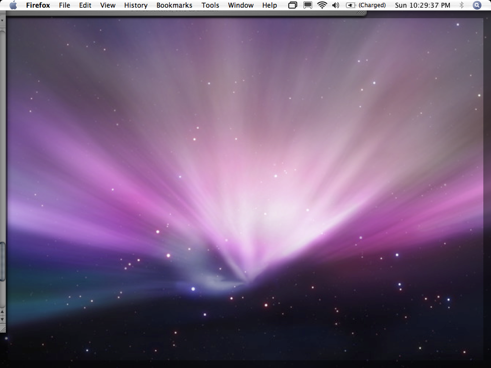Open the volume control icon
491x368 pixels.
click(x=336, y=5)
